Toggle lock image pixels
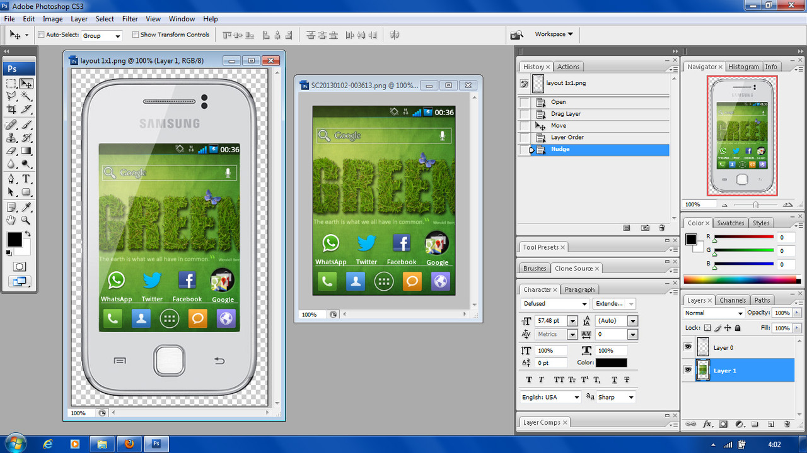Screen dimensions: 807x453 pos(717,328)
